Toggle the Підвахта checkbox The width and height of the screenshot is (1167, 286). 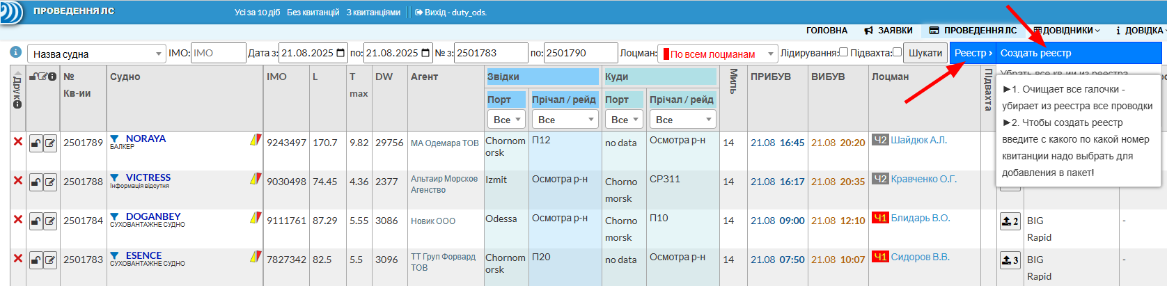(897, 51)
